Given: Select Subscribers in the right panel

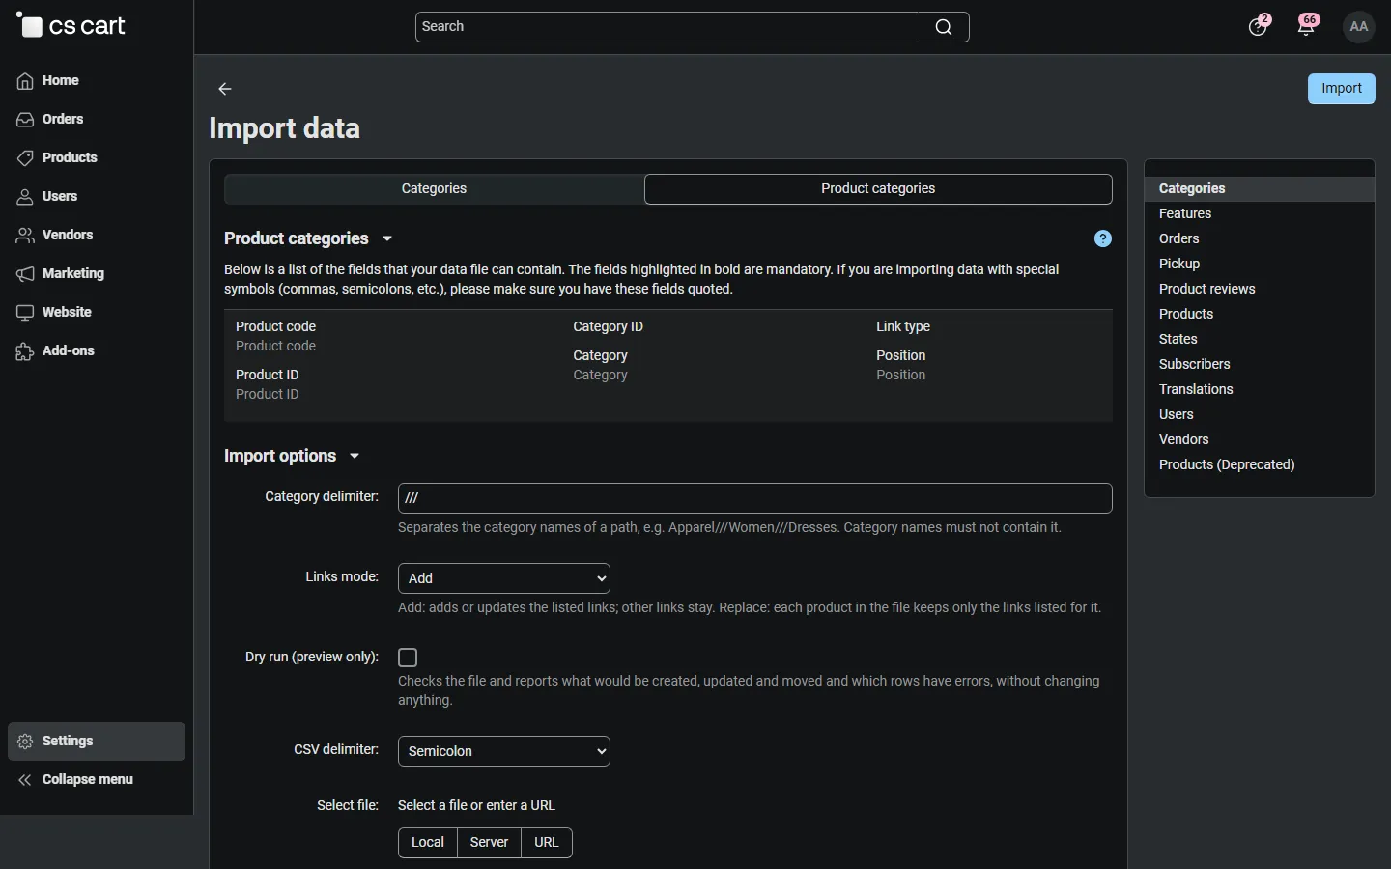Looking at the screenshot, I should [1195, 364].
